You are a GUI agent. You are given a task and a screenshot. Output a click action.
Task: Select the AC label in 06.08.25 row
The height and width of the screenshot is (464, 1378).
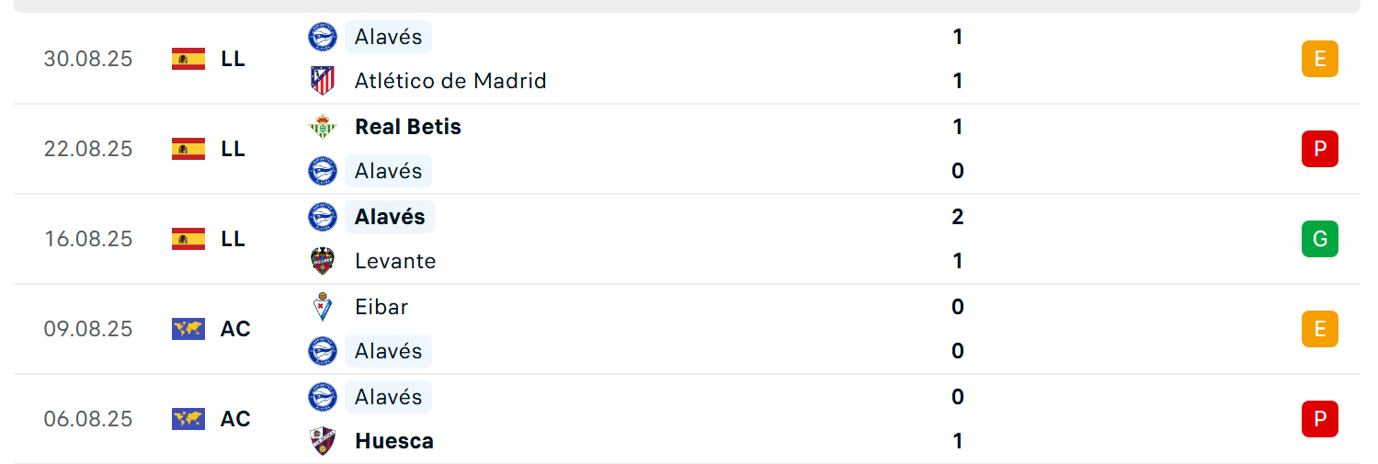tap(235, 419)
